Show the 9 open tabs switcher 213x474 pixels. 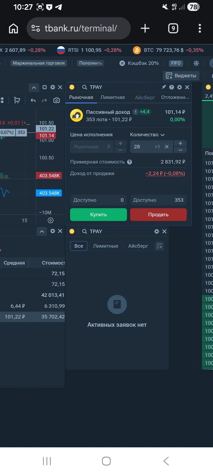coord(173,28)
